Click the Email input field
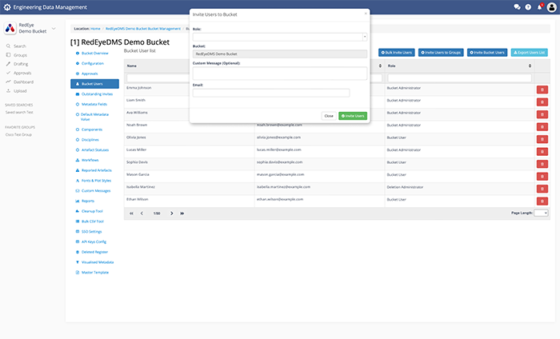This screenshot has width=560, height=339. 270,93
